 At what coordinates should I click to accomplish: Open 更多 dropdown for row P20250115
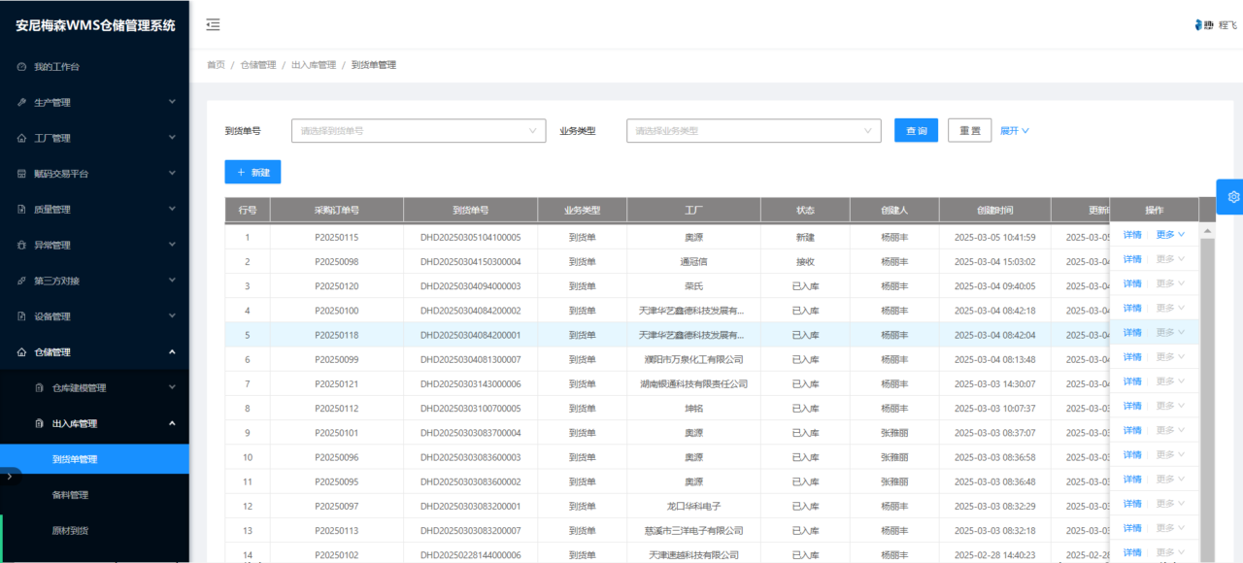coord(1170,235)
